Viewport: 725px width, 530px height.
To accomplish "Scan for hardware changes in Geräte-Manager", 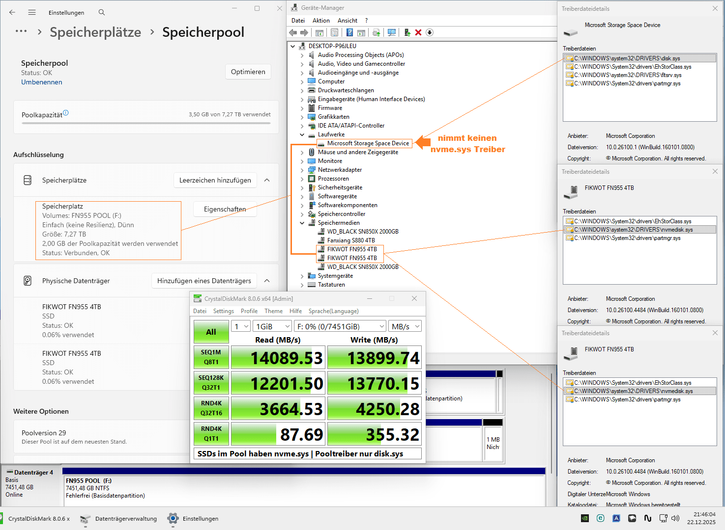I will pos(392,32).
